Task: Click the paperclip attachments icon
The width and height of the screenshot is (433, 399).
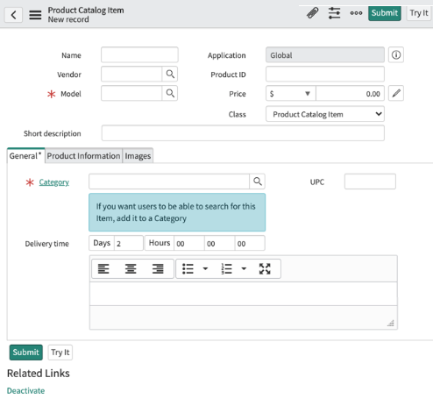Action: coord(312,13)
